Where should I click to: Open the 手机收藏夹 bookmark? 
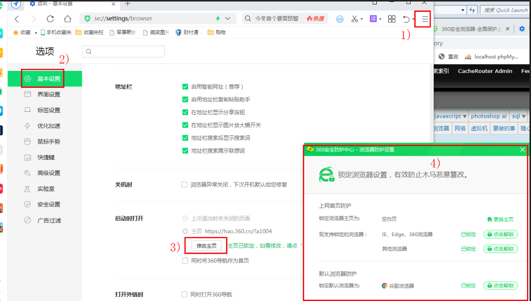(56, 32)
